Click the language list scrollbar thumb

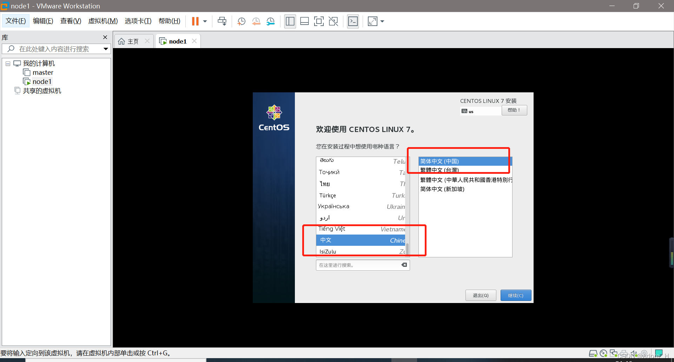tap(407, 249)
